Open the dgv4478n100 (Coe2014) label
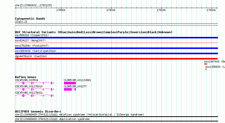Screen dimensions: 225x123 (x=31, y=56)
